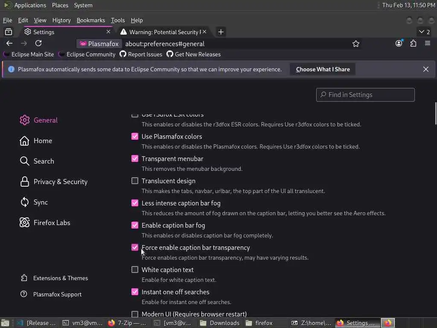Image resolution: width=437 pixels, height=328 pixels.
Task: Open the System panel menu
Action: pos(83,5)
